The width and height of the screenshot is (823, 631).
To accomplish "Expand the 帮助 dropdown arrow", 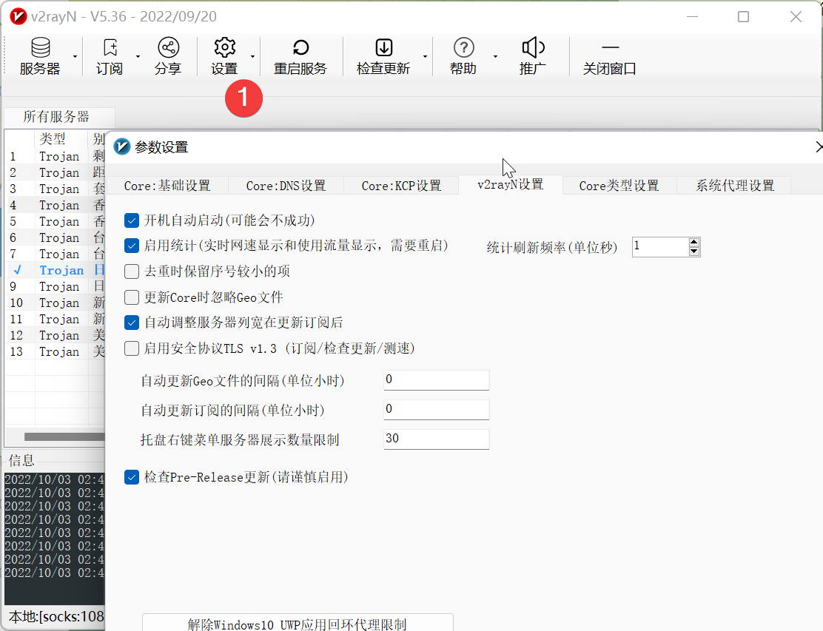I will tap(495, 57).
